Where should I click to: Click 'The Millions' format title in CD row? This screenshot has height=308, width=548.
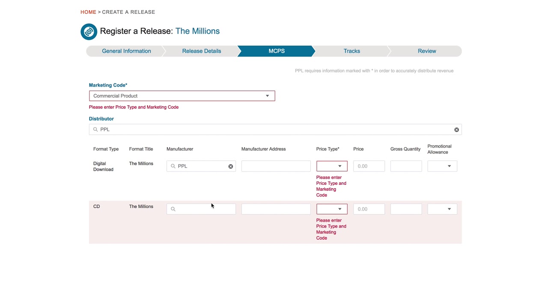click(141, 207)
